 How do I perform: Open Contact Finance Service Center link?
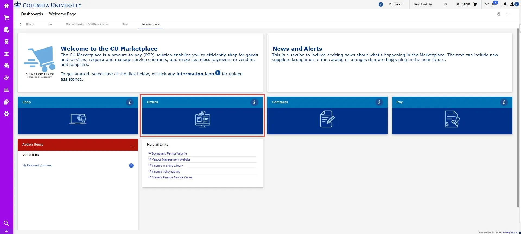tap(172, 177)
